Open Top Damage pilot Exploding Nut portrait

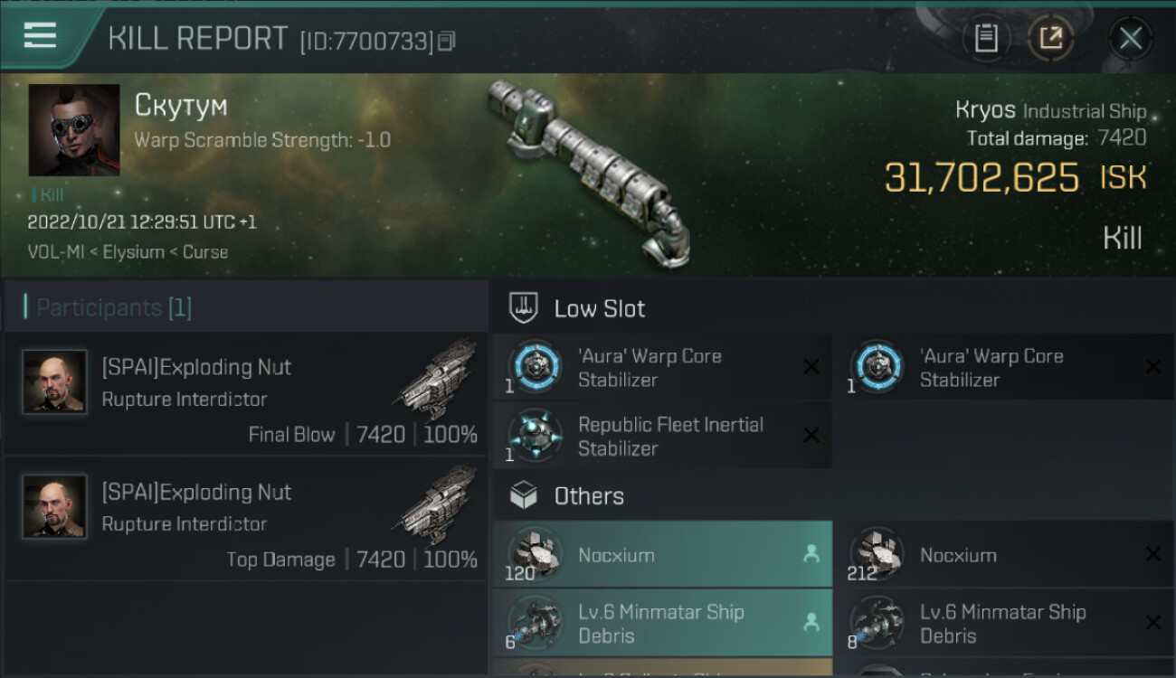tap(54, 507)
